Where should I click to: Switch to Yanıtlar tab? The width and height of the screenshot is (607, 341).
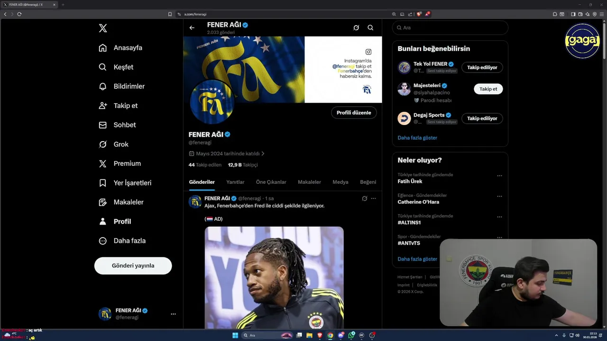[x=235, y=182]
